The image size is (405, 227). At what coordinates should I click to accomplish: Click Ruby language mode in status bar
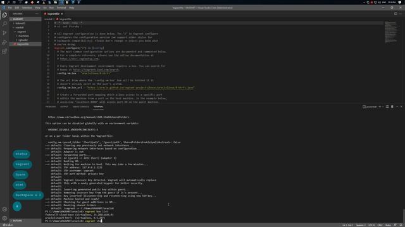pos(388,225)
